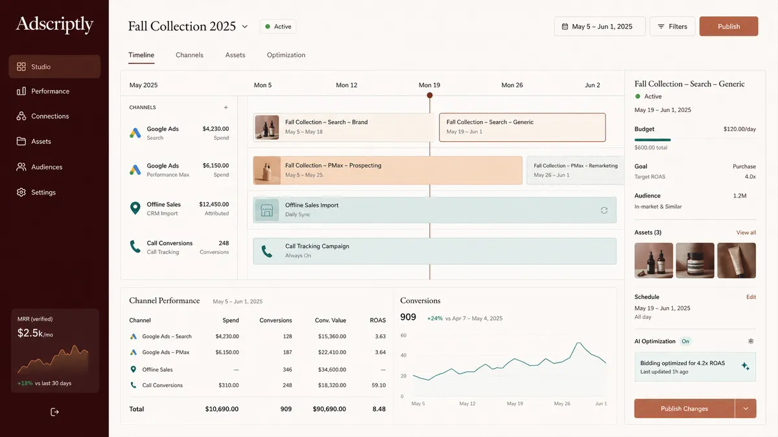Image resolution: width=778 pixels, height=437 pixels.
Task: Open Studio in the sidebar
Action: [54, 67]
